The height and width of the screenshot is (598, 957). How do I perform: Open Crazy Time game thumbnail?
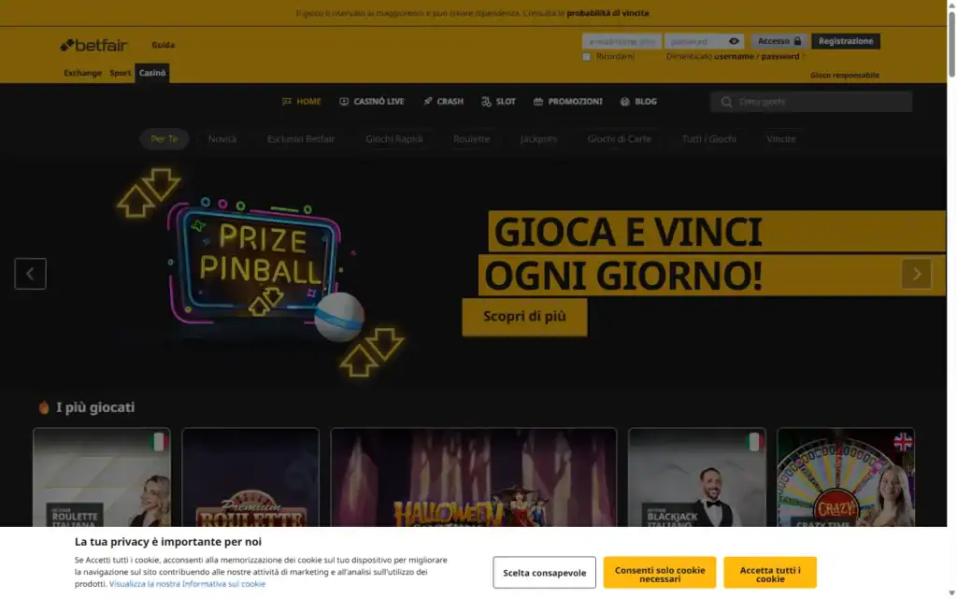[x=845, y=477]
